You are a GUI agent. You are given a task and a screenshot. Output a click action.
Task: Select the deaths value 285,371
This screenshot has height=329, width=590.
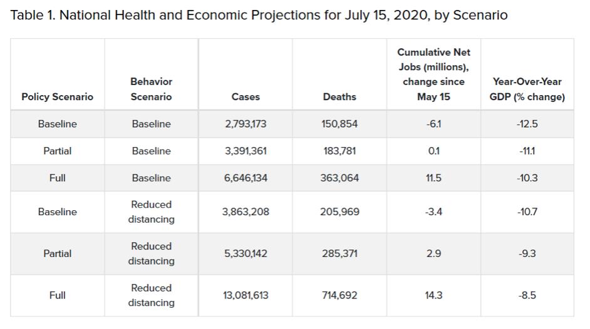[x=339, y=253]
